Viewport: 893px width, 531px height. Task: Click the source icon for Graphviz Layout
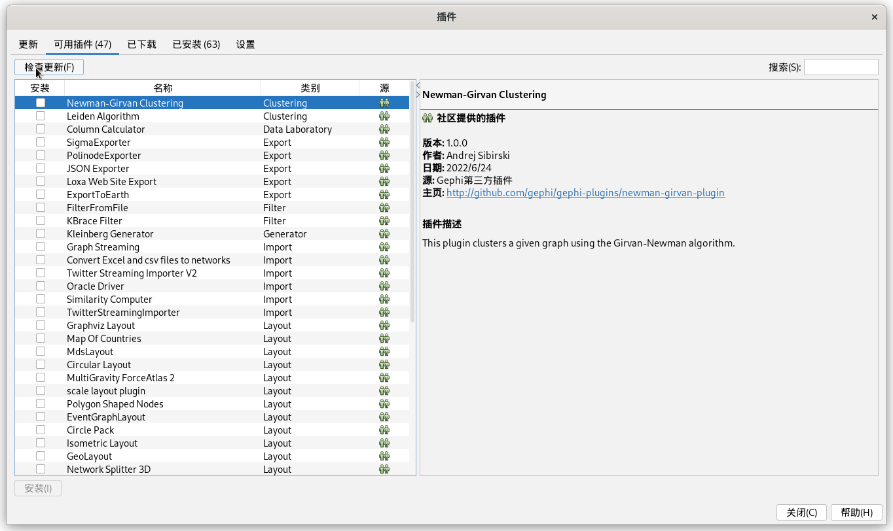click(x=384, y=326)
